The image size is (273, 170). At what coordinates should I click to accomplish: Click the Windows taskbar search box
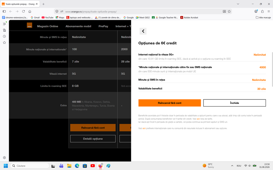coord(30,166)
